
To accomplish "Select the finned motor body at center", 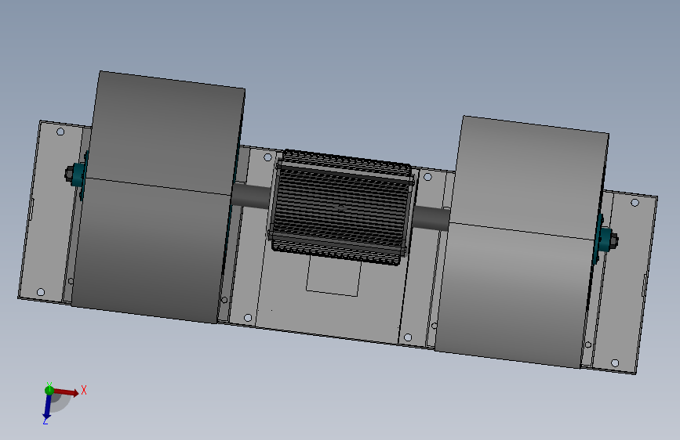I will coord(341,207).
